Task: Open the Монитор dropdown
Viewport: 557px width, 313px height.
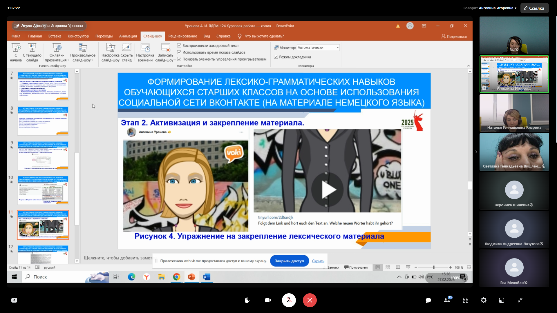Action: [318, 48]
